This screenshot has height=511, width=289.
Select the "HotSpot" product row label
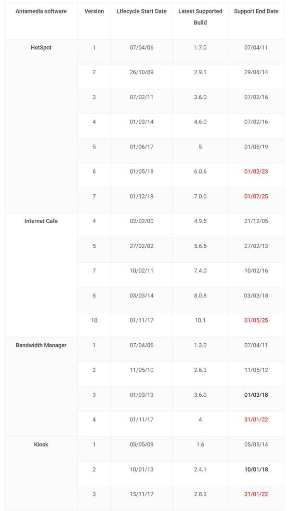41,48
